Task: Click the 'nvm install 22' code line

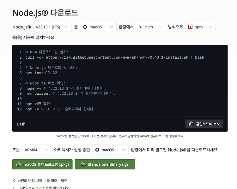Action: pyautogui.click(x=41, y=73)
